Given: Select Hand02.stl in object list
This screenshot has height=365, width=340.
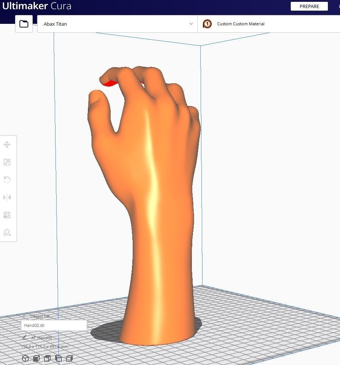Looking at the screenshot, I should (54, 325).
